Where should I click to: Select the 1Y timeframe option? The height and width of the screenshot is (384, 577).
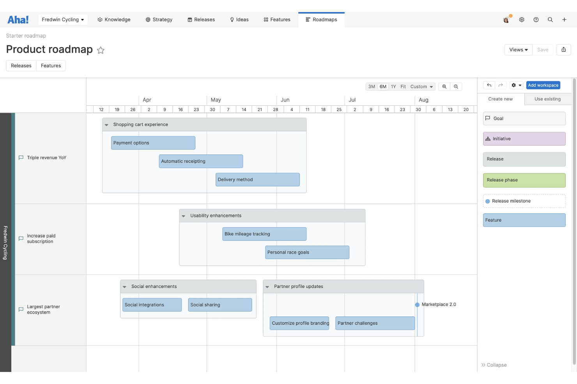click(393, 87)
